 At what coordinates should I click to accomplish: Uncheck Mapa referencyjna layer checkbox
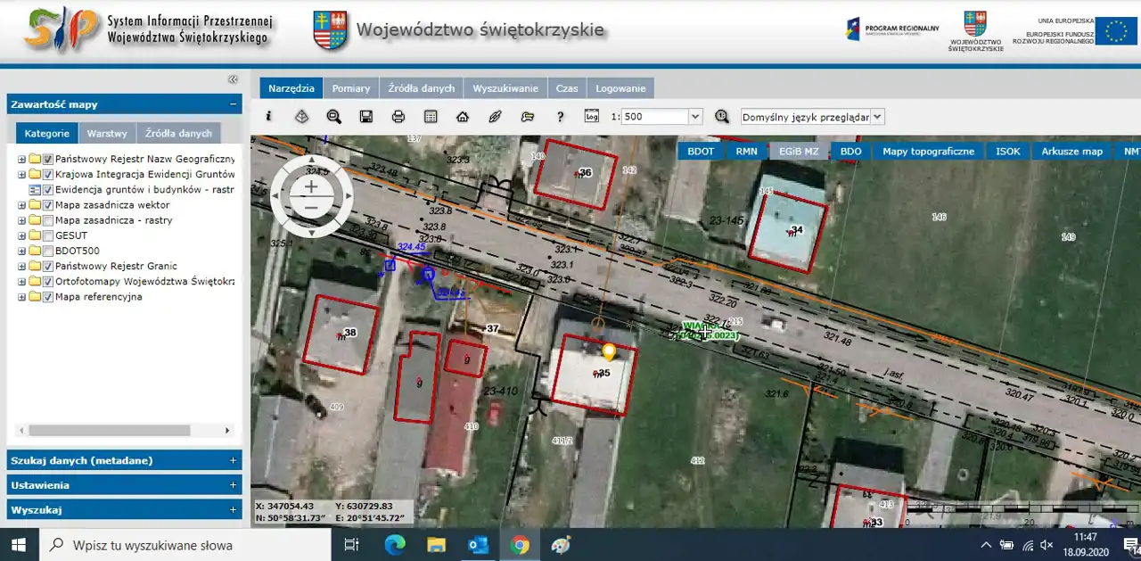pos(48,297)
